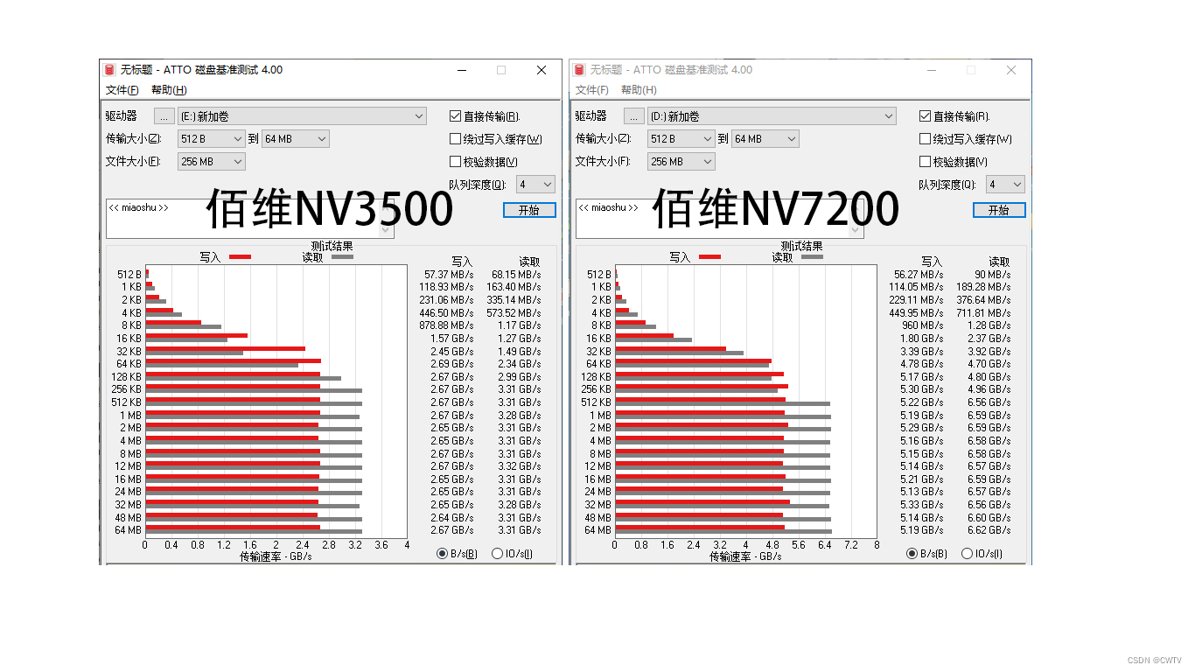Open the File menu in the right ATTO window
Image resolution: width=1195 pixels, height=672 pixels.
click(x=591, y=90)
